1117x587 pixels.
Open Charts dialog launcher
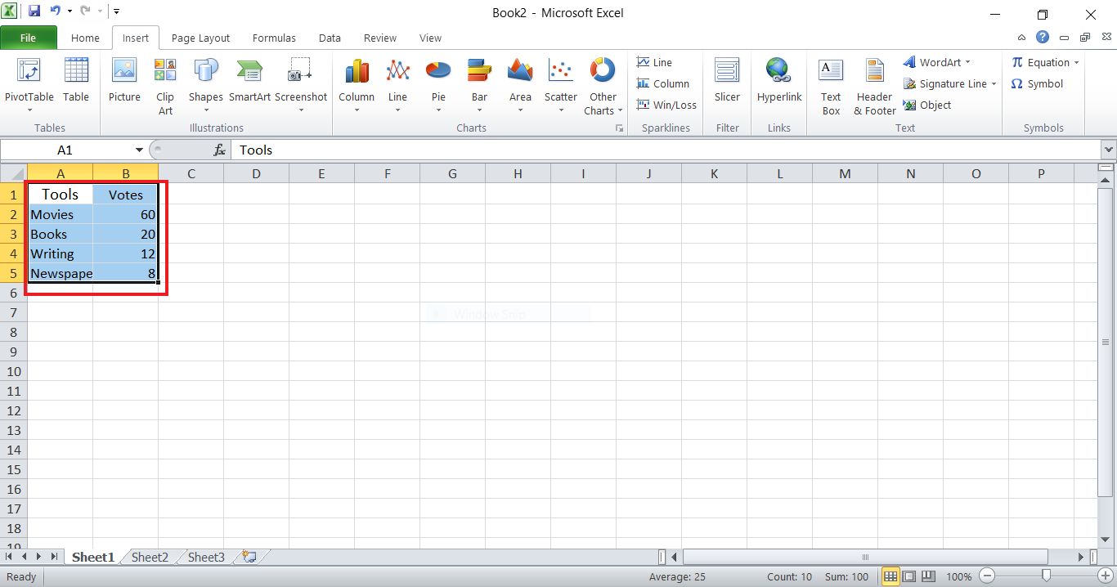[619, 128]
